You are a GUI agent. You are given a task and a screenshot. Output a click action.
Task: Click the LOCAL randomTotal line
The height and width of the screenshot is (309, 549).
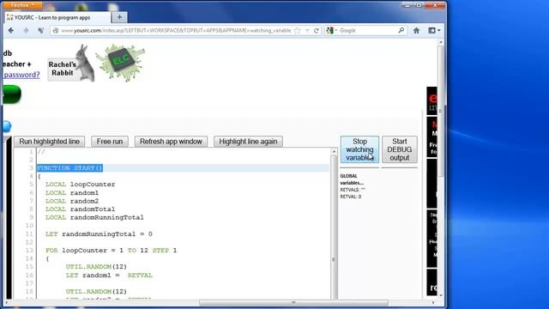(x=80, y=209)
